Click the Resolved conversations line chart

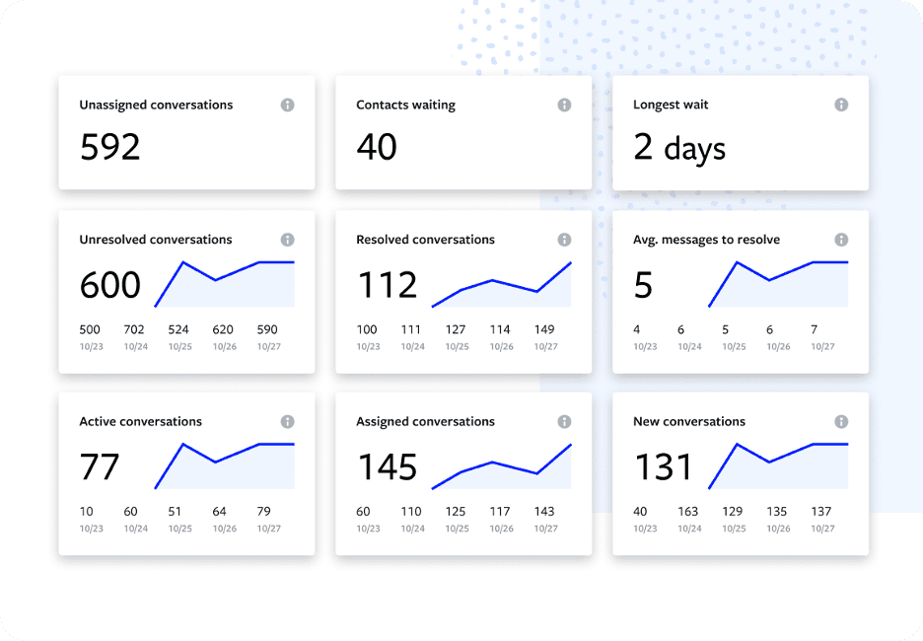tap(502, 284)
